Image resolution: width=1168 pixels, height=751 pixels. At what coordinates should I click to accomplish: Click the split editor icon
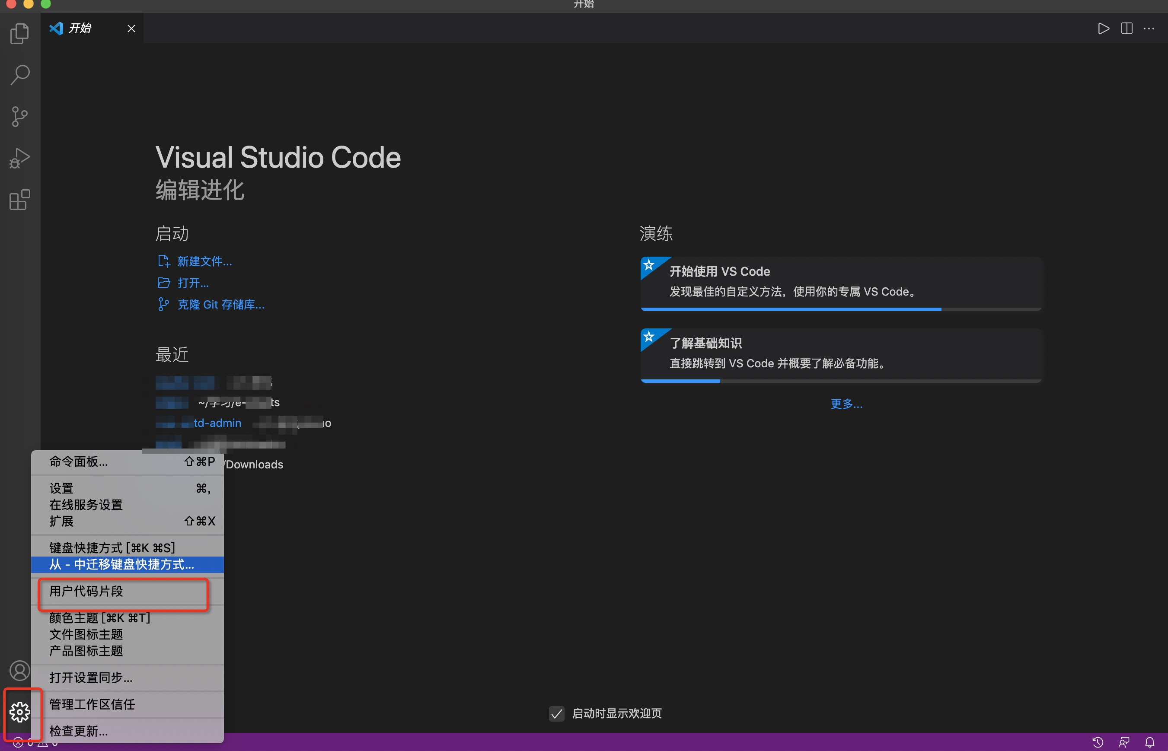tap(1127, 28)
